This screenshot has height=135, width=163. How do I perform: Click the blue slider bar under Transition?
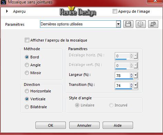click(x=124, y=89)
